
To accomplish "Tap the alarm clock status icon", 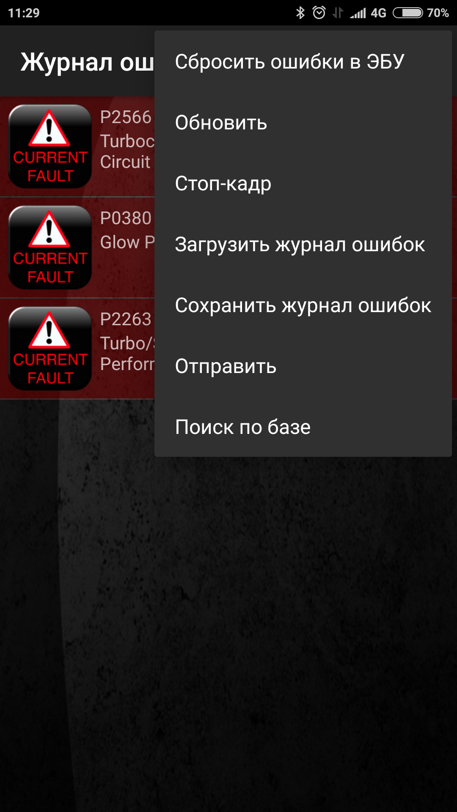I will pyautogui.click(x=319, y=13).
